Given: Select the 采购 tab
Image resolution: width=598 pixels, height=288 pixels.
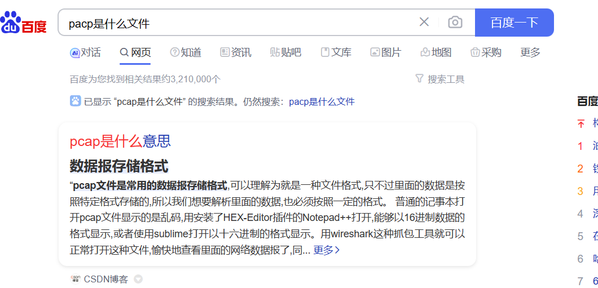Looking at the screenshot, I should (486, 52).
